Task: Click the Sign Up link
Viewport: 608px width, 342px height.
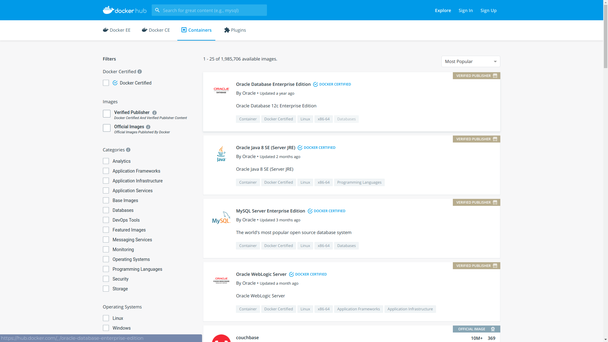Action: [488, 10]
